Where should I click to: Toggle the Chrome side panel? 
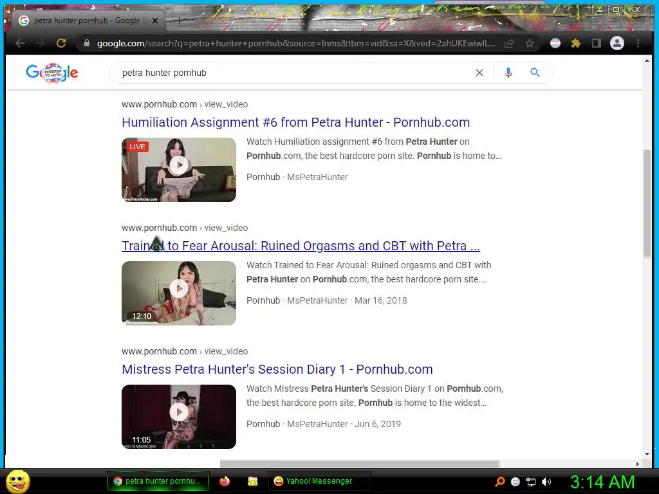pyautogui.click(x=596, y=43)
